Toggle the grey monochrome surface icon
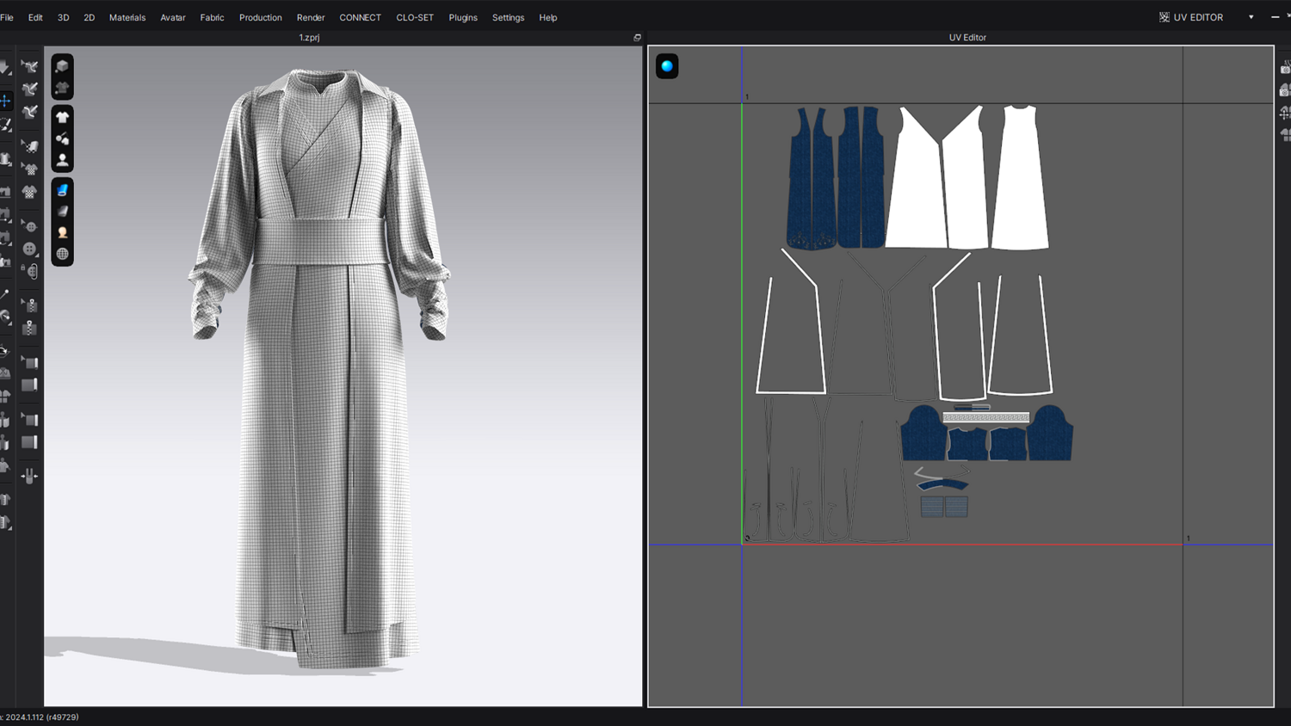The height and width of the screenshot is (726, 1291). [62, 212]
